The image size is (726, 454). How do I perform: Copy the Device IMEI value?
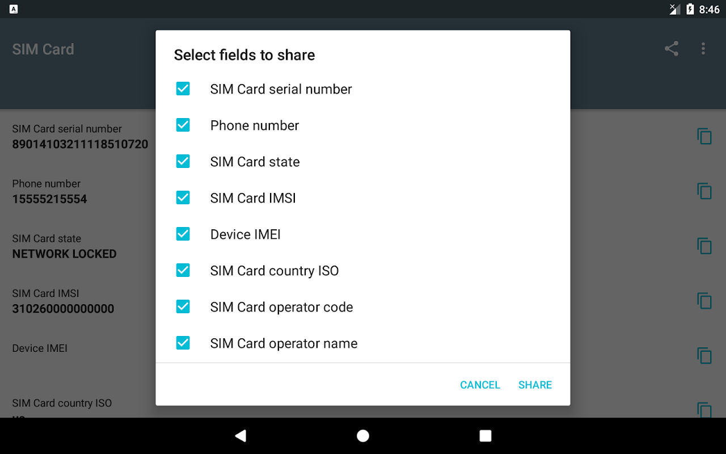point(704,356)
